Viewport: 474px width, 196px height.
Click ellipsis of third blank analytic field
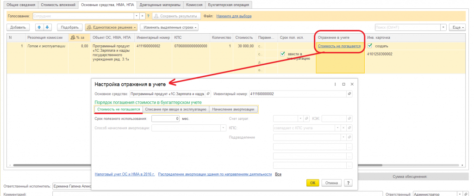(349, 165)
